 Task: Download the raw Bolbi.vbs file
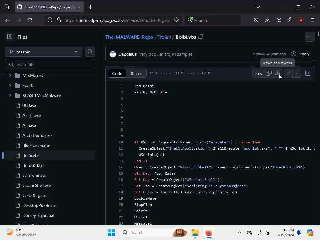[x=277, y=73]
